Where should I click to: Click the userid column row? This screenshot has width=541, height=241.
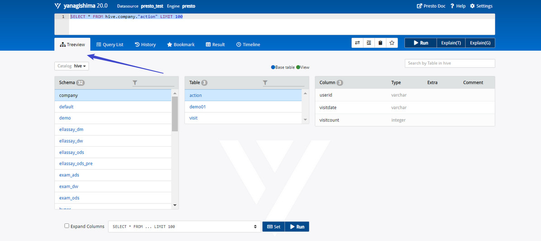click(x=405, y=95)
